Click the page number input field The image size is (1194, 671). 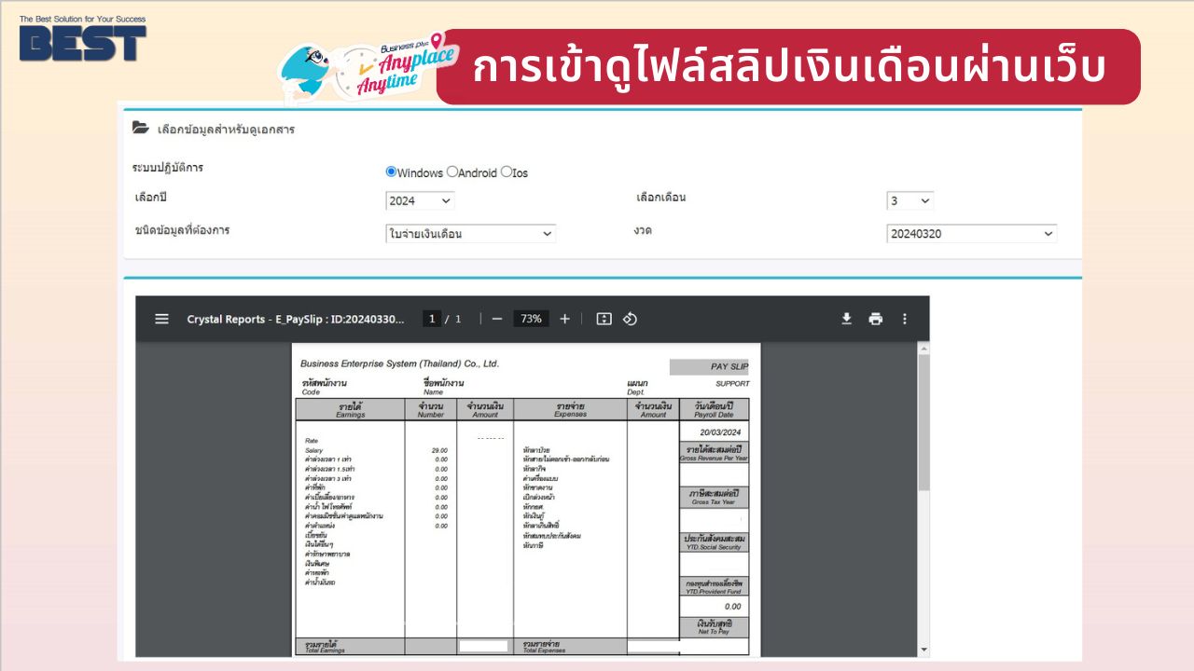tap(432, 319)
